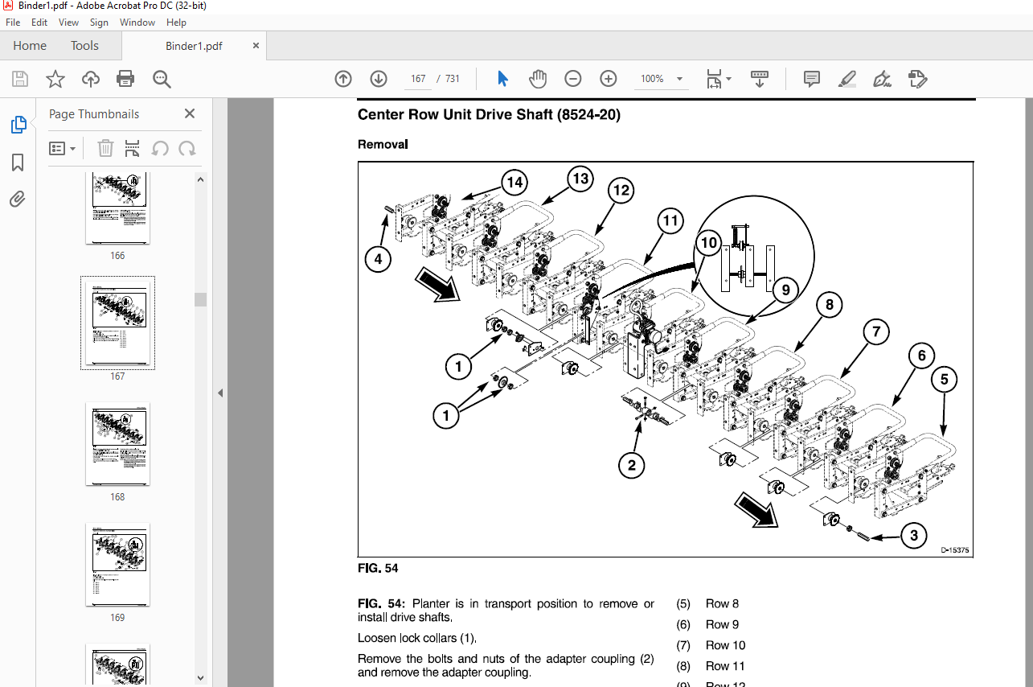
Task: Close the Binder1.pdf tab
Action: pos(256,46)
